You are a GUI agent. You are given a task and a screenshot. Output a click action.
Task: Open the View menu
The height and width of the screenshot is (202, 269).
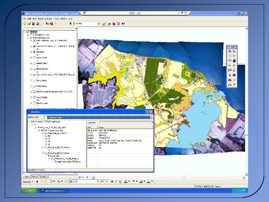point(35,19)
